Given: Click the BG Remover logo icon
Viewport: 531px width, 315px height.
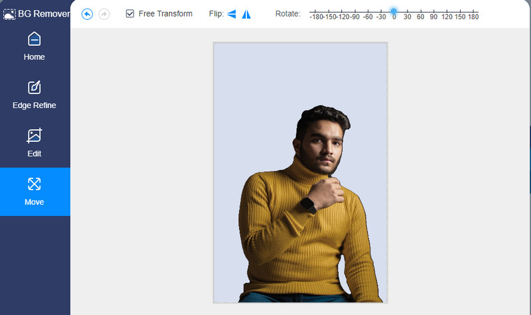Looking at the screenshot, I should [x=9, y=13].
